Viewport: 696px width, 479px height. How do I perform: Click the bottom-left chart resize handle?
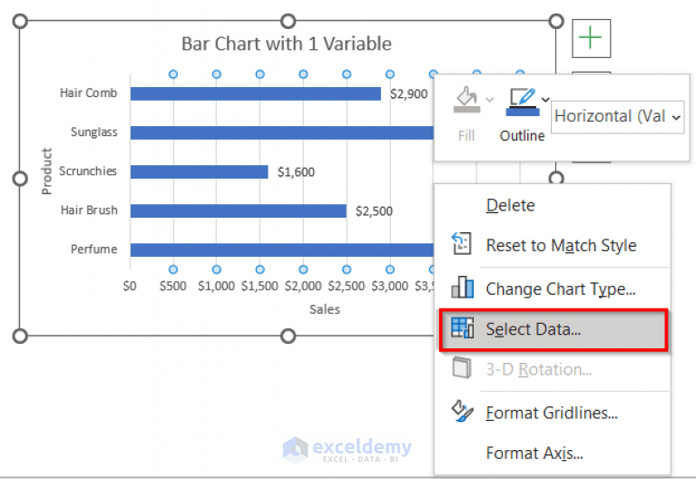(20, 336)
